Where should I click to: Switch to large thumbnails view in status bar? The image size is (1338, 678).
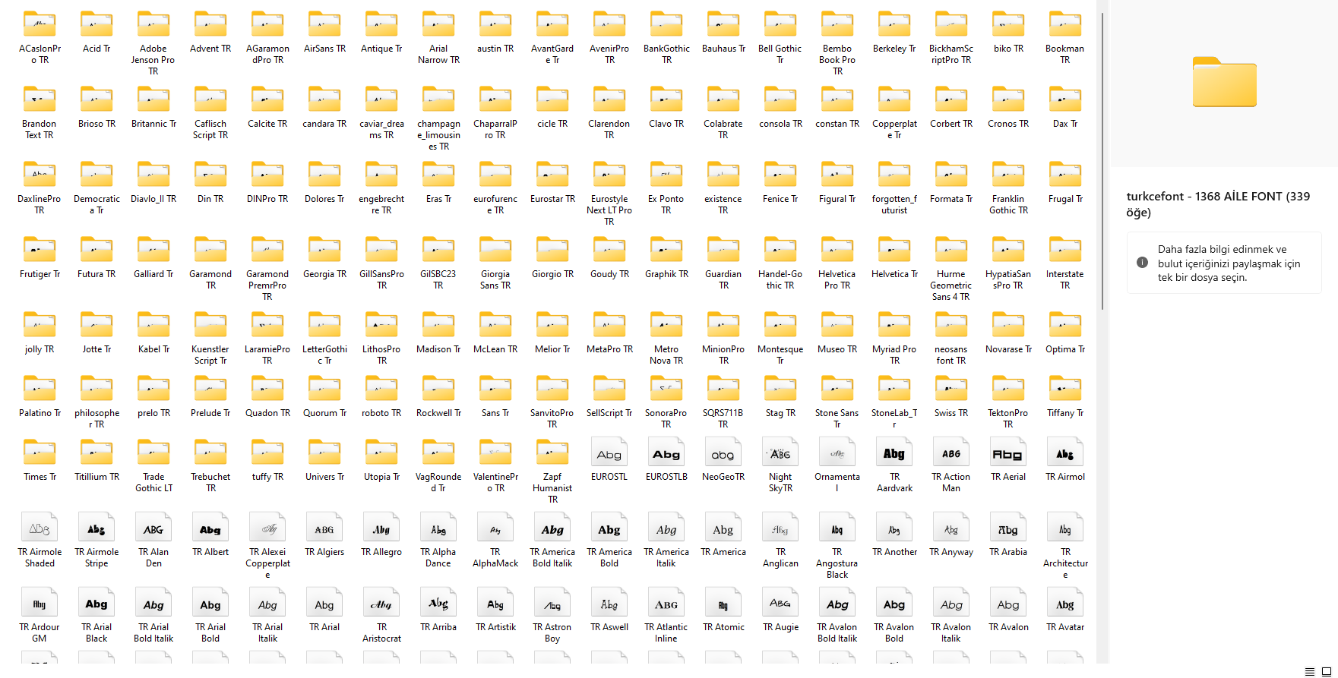click(1327, 671)
